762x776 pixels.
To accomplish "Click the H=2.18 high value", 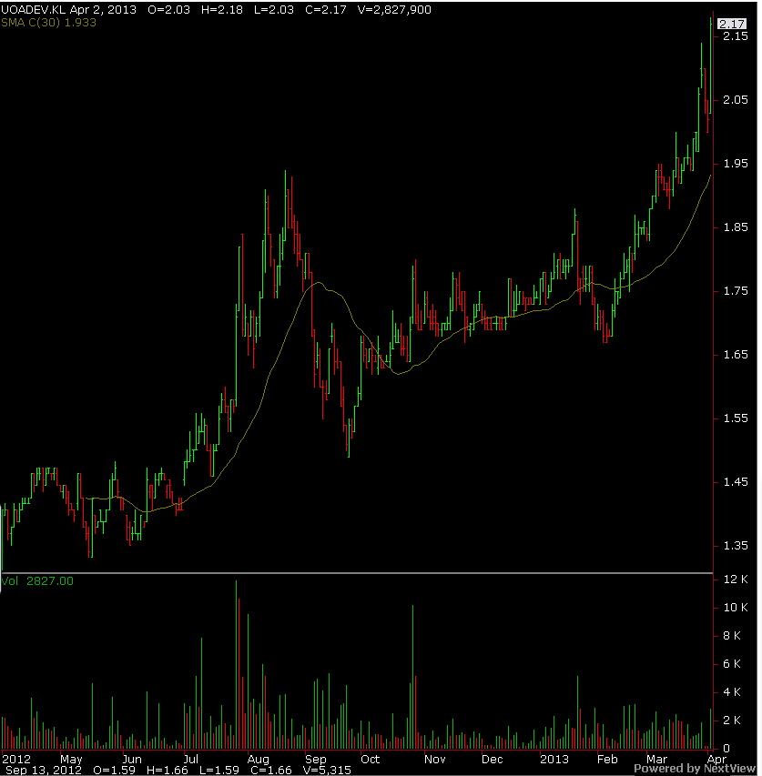I will point(222,10).
